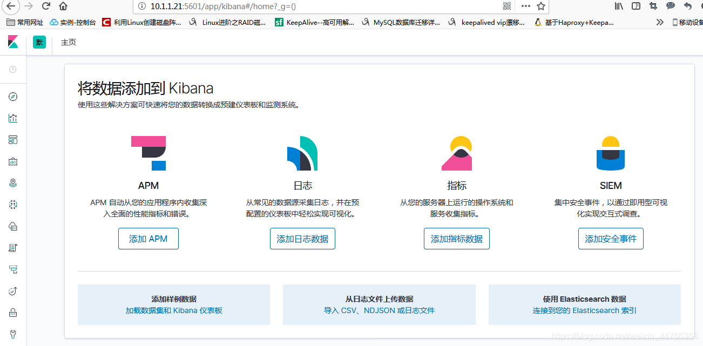The width and height of the screenshot is (703, 346).
Task: Open Uptime icon in Kibana sidebar
Action: (x=13, y=291)
